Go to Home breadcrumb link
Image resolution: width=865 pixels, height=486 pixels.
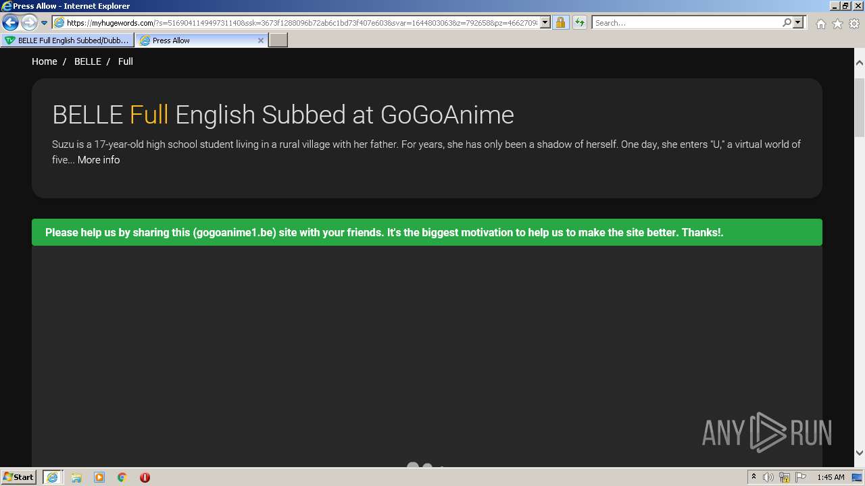[45, 61]
